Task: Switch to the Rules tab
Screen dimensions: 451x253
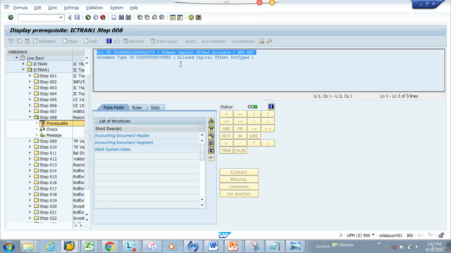Action: [x=137, y=108]
